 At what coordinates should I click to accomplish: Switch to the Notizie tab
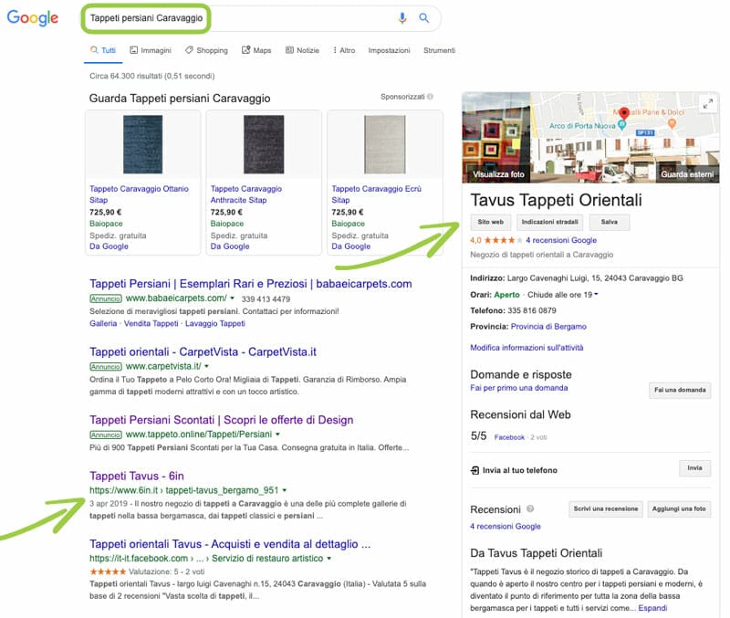click(x=302, y=50)
